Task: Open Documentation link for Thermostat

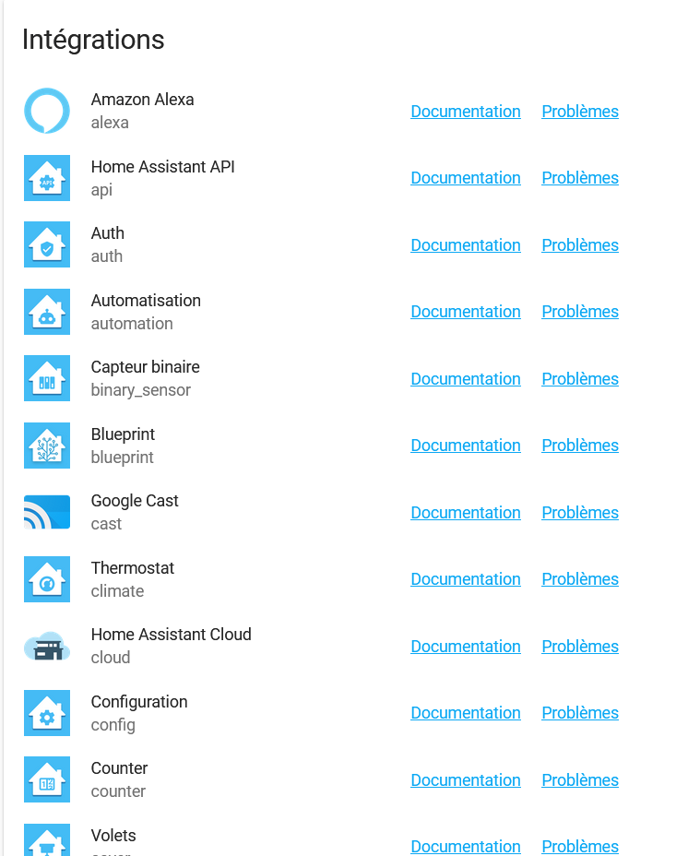Action: pyautogui.click(x=465, y=579)
